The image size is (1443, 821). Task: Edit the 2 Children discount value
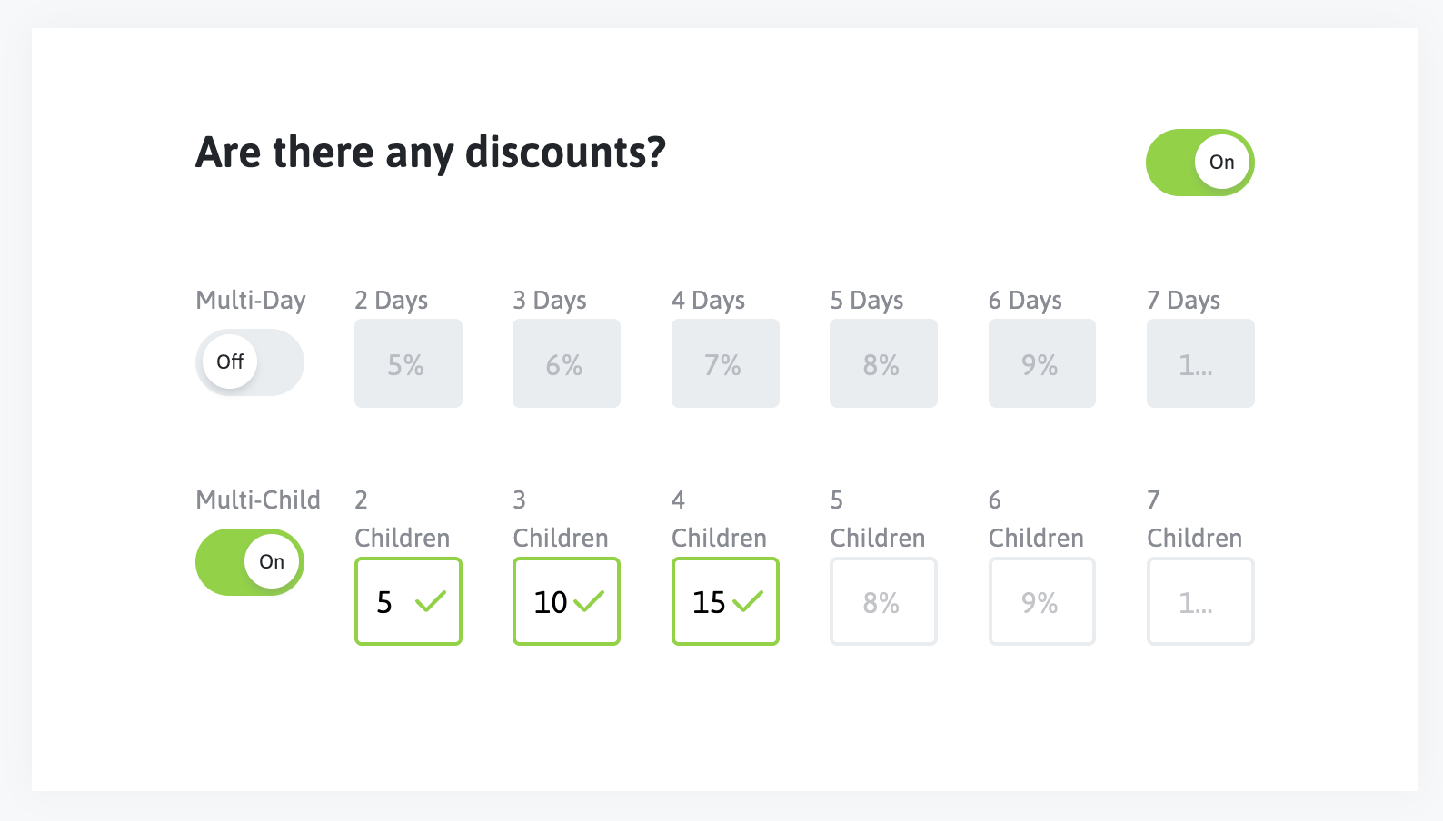click(x=386, y=602)
